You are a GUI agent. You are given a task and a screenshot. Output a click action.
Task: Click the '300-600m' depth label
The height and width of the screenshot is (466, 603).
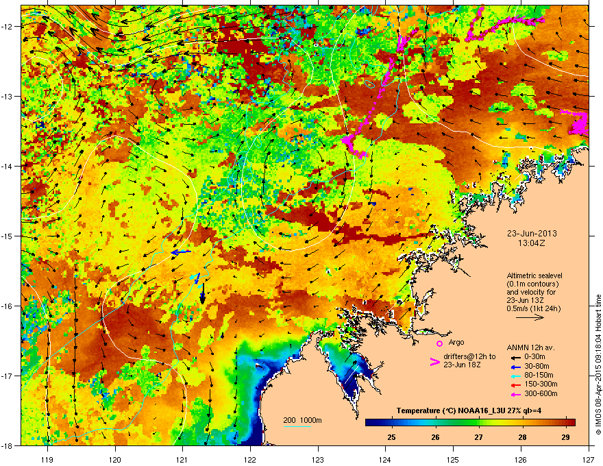[x=541, y=393]
